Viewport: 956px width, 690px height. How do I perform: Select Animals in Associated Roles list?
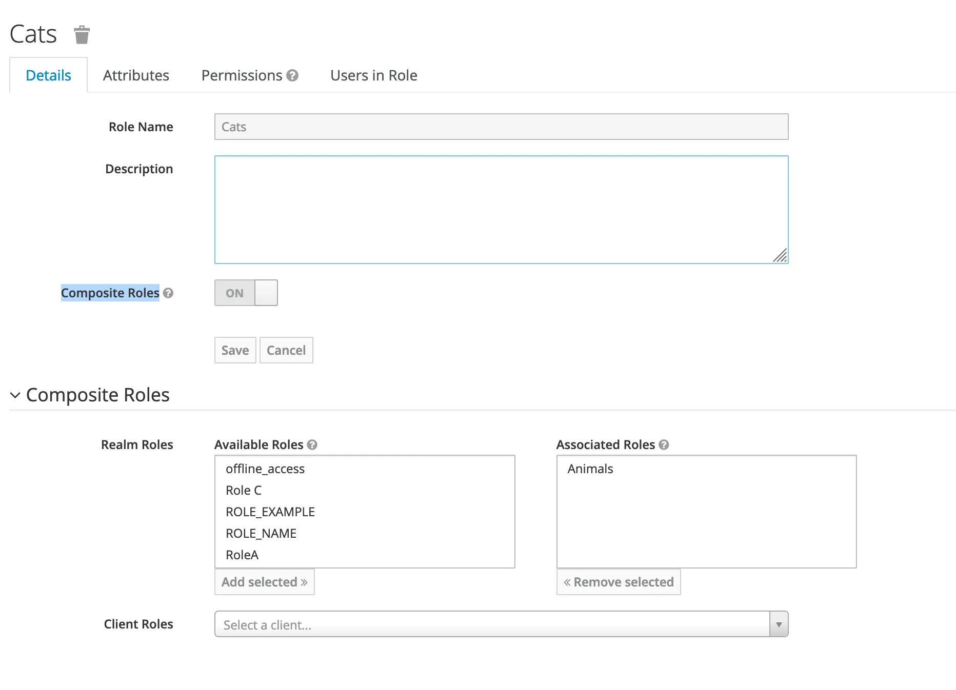tap(590, 469)
